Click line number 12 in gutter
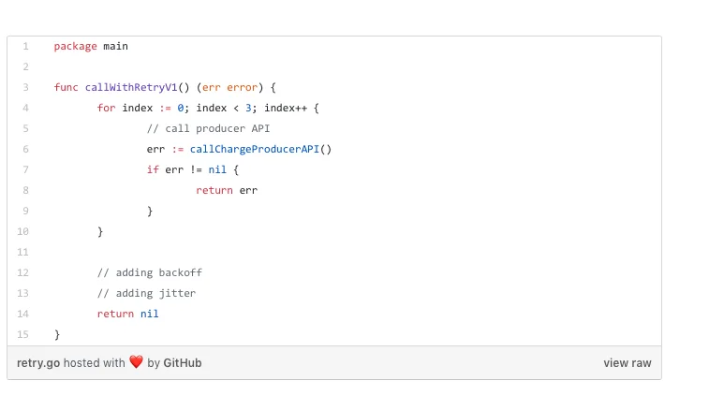Image resolution: width=724 pixels, height=410 pixels. click(23, 272)
